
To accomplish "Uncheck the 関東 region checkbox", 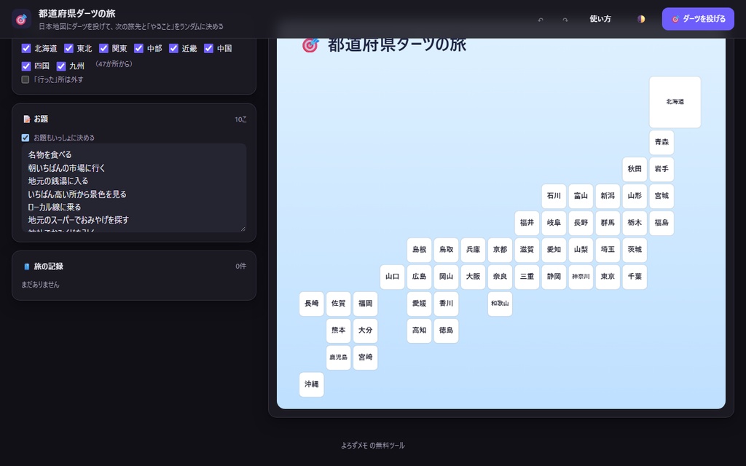I will point(103,48).
